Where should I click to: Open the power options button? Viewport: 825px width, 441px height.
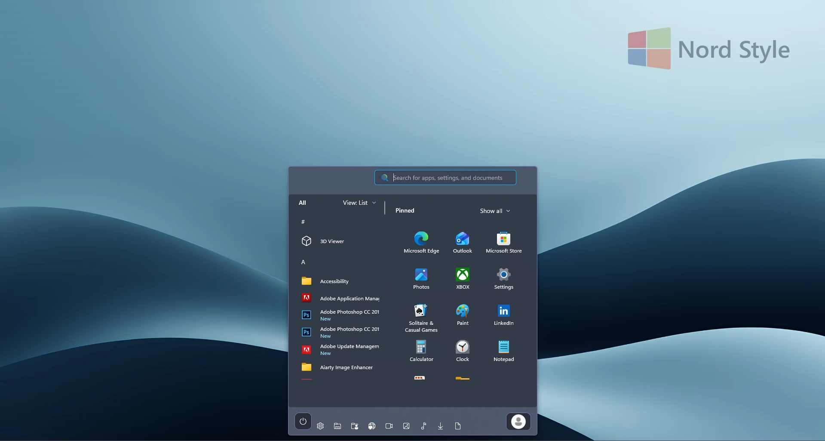click(x=303, y=421)
